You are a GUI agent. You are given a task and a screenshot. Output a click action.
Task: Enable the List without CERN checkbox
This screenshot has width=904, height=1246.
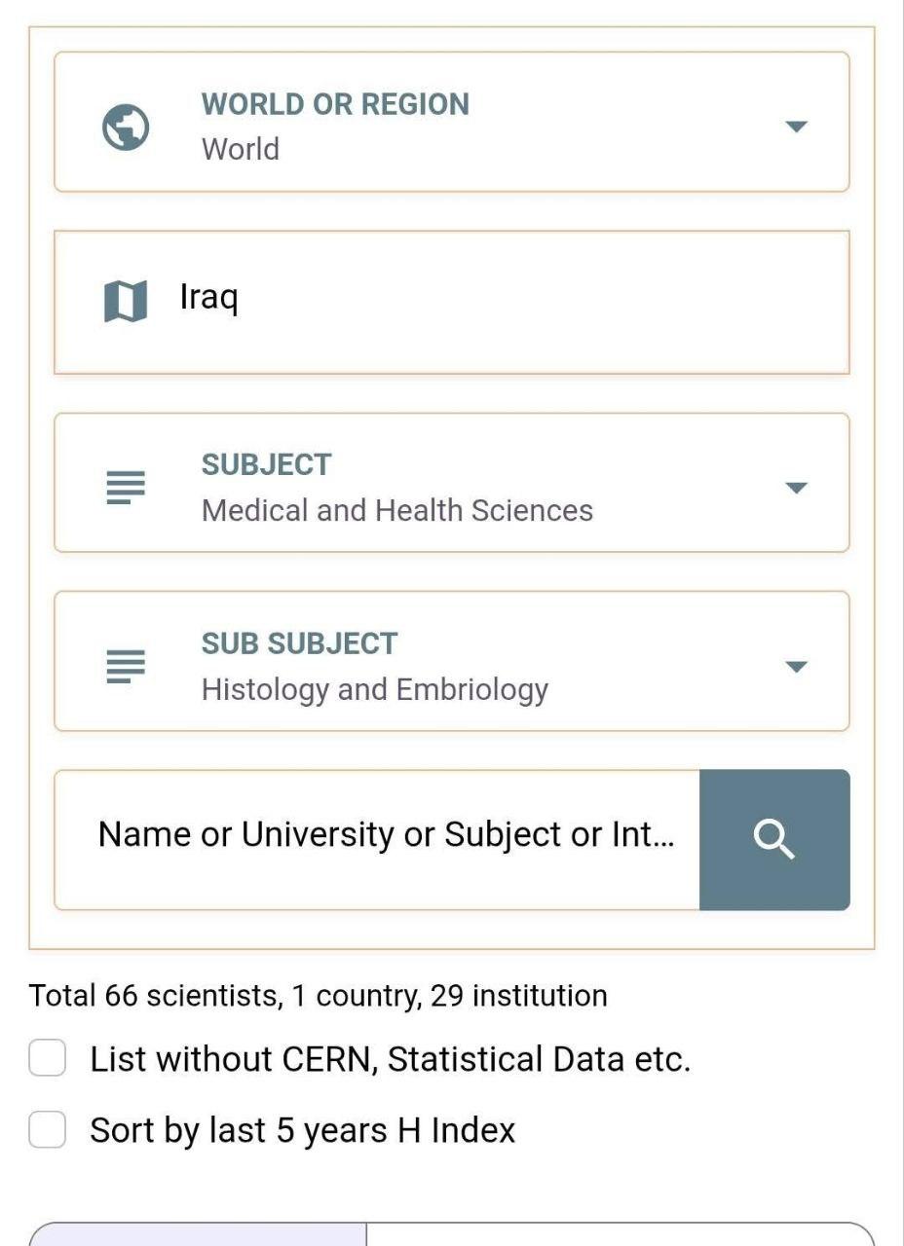[47, 1058]
